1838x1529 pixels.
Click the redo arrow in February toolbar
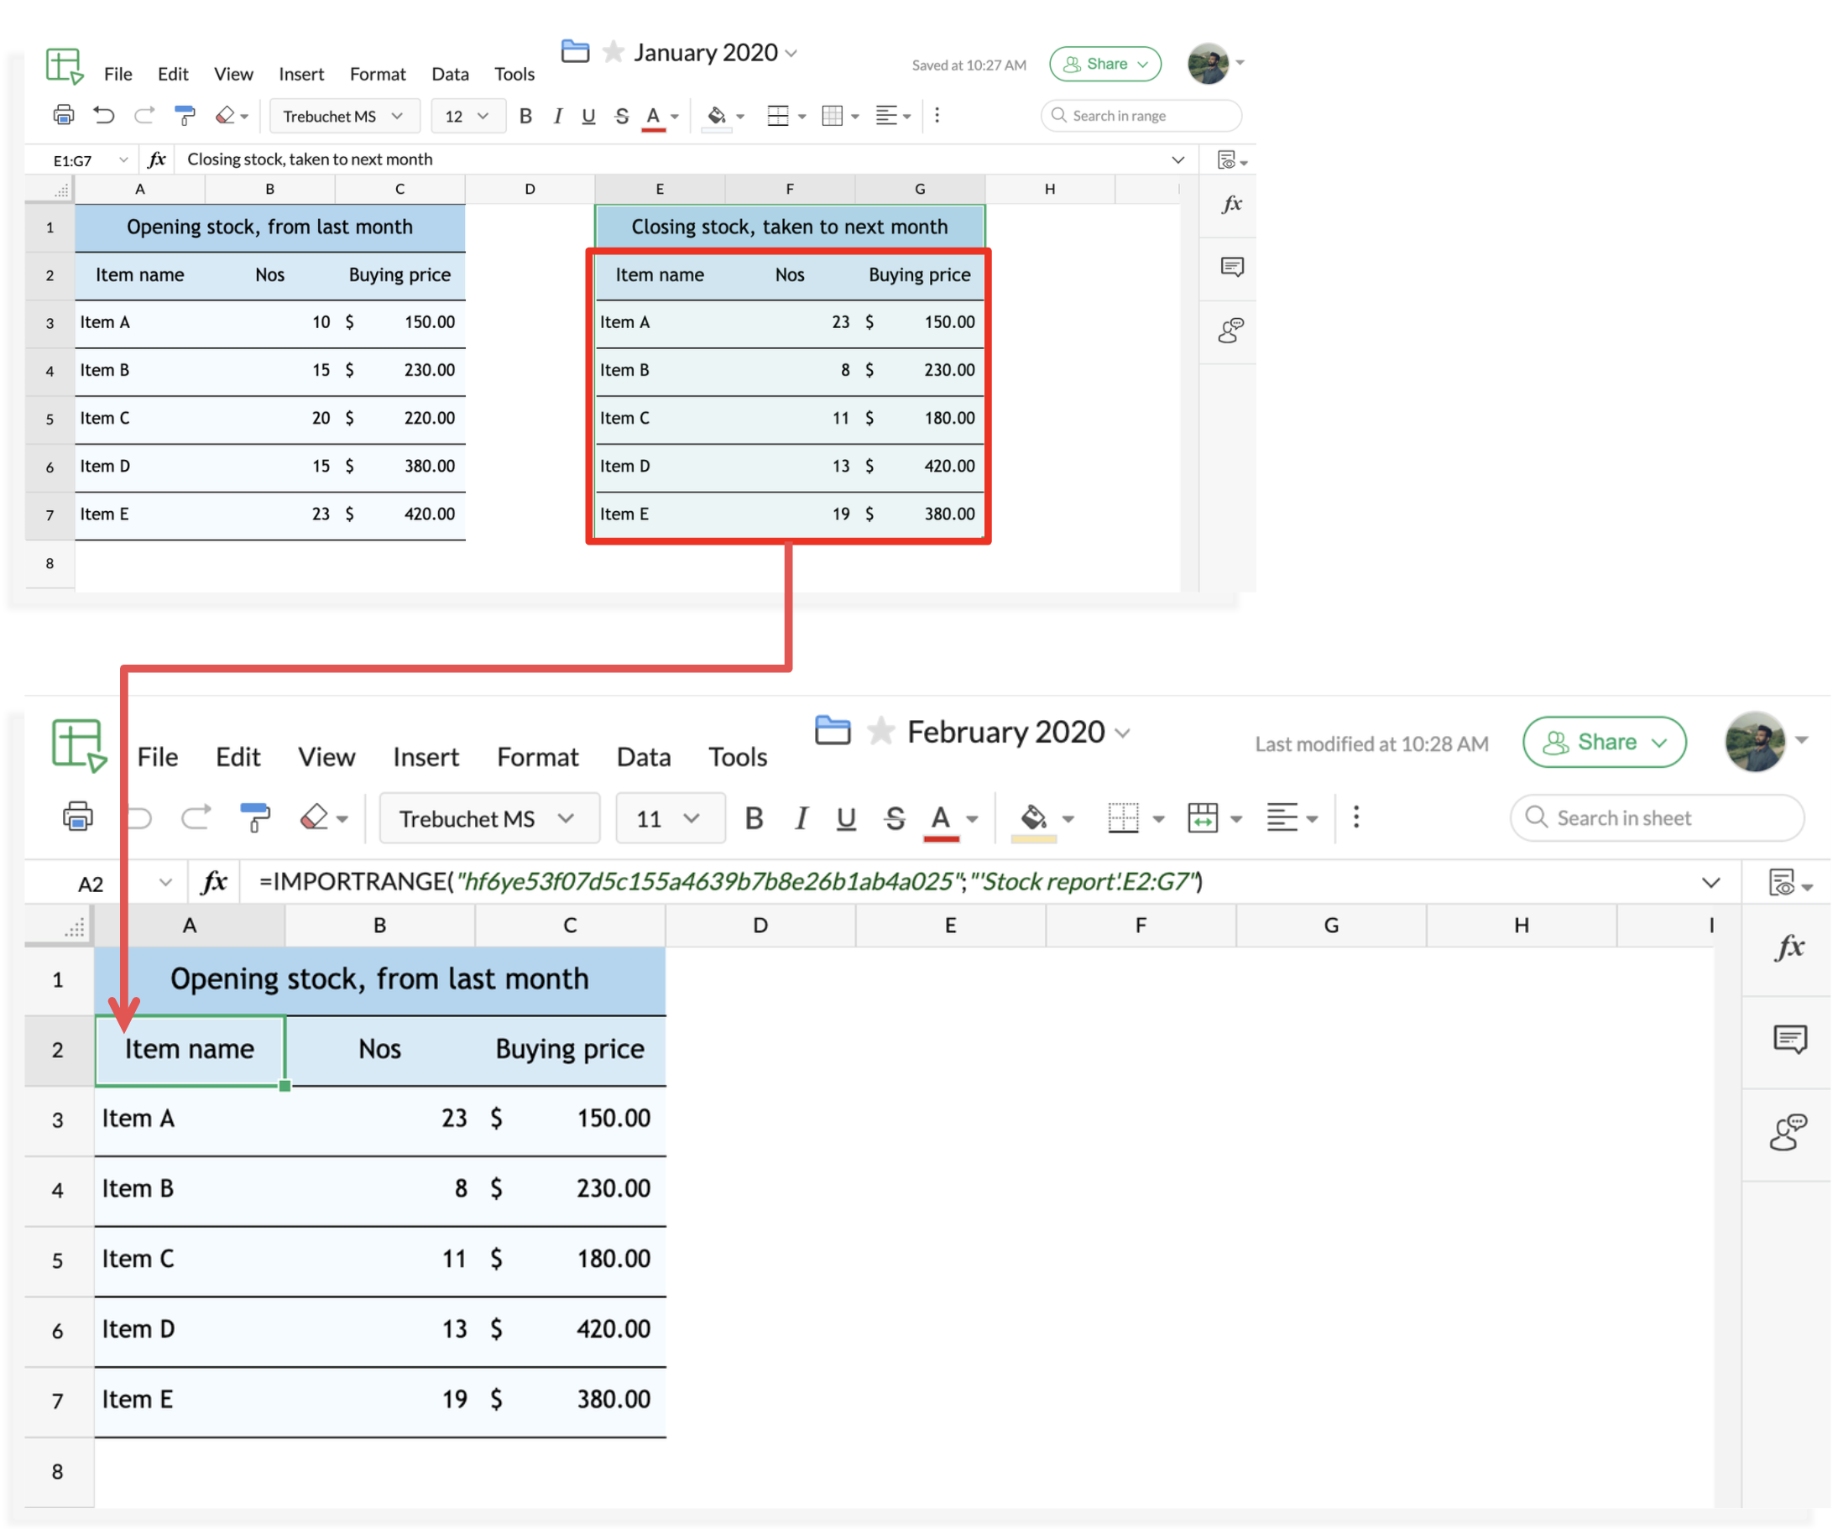(196, 817)
